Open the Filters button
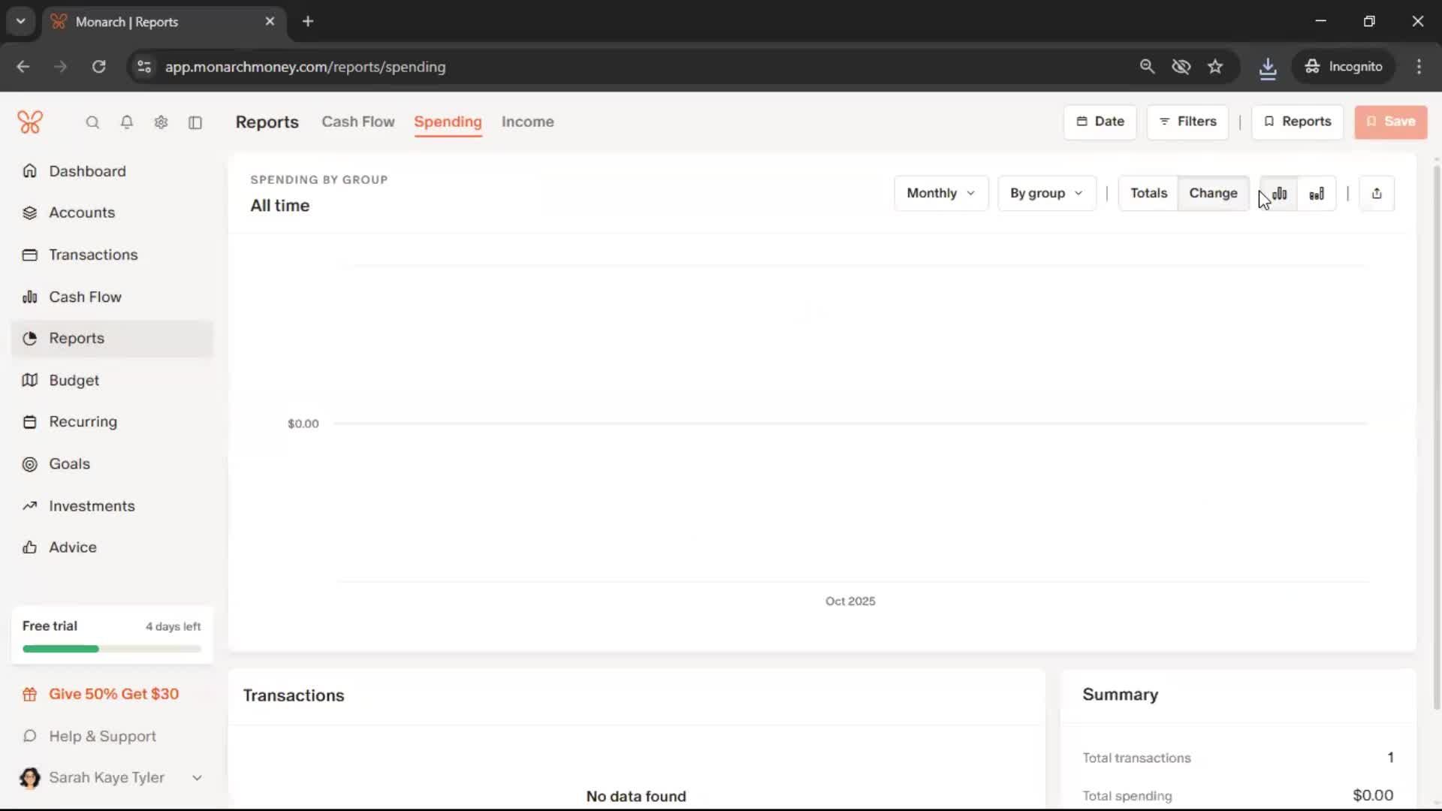Screen dimensions: 1442x811 tap(1187, 122)
